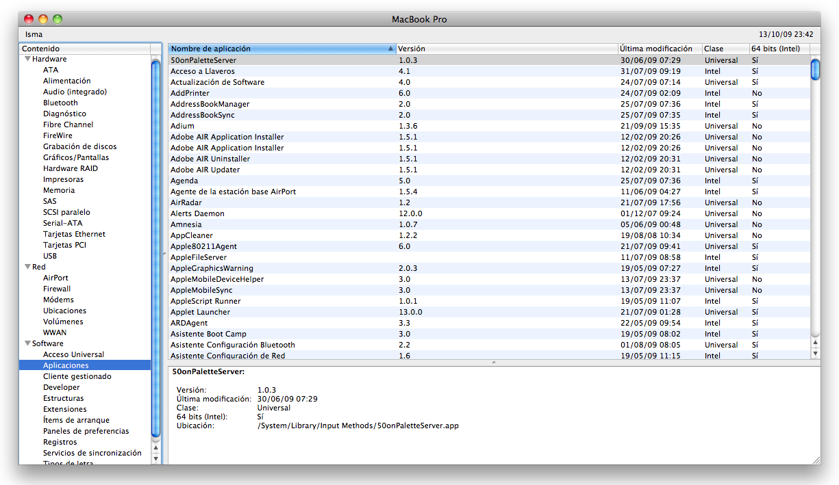Sort by the Última modificación column header
This screenshot has height=485, width=839.
click(659, 49)
